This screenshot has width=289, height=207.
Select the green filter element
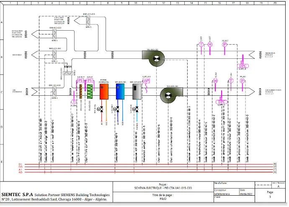pyautogui.click(x=90, y=91)
